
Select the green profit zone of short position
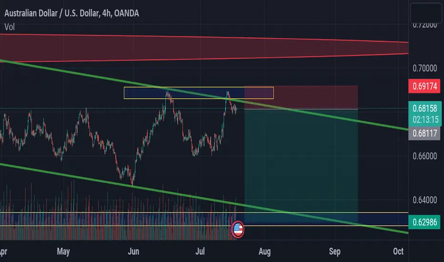[x=301, y=166]
